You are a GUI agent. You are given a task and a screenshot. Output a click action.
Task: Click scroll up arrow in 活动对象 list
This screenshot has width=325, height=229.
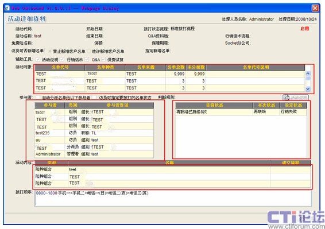click(x=308, y=73)
